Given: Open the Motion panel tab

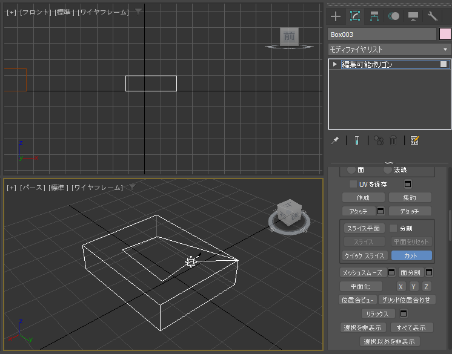Looking at the screenshot, I should (393, 16).
